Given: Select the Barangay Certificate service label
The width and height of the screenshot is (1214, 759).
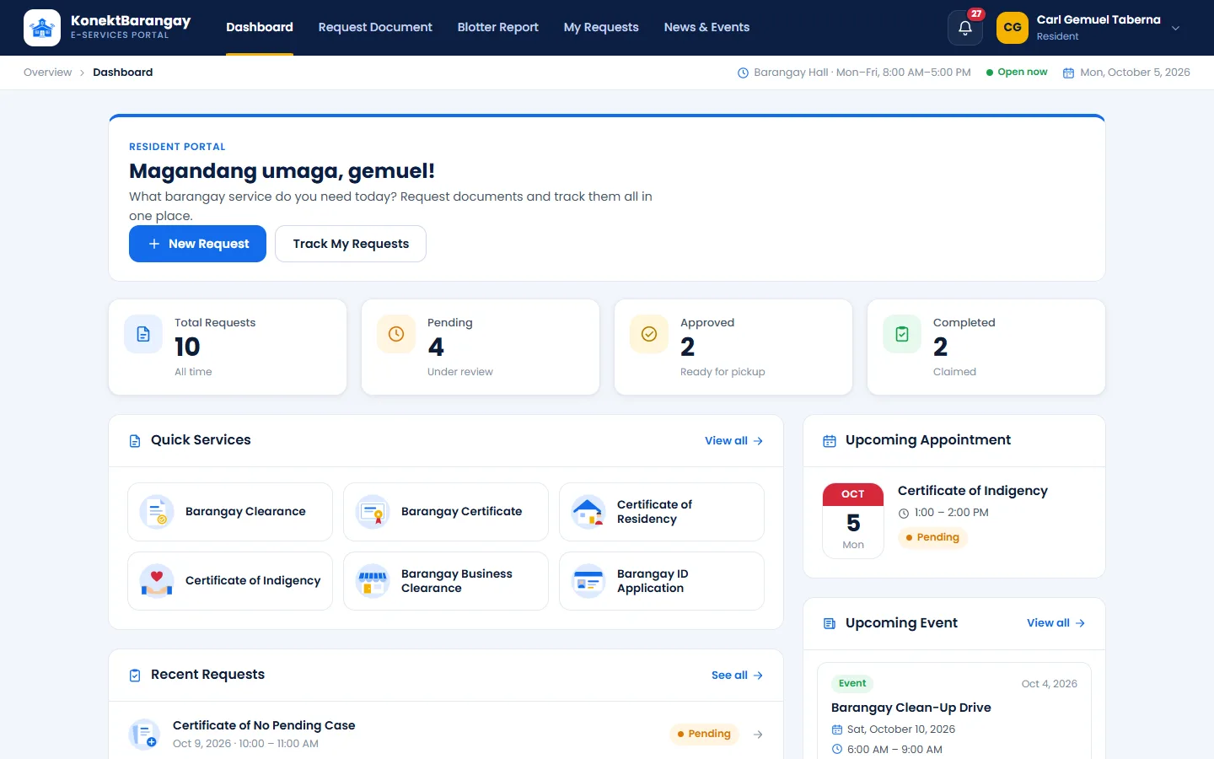Looking at the screenshot, I should [461, 512].
